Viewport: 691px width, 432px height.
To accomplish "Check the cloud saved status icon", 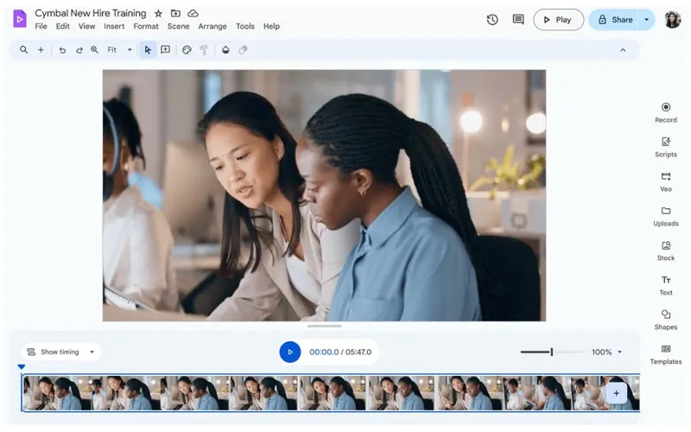I will [x=193, y=13].
